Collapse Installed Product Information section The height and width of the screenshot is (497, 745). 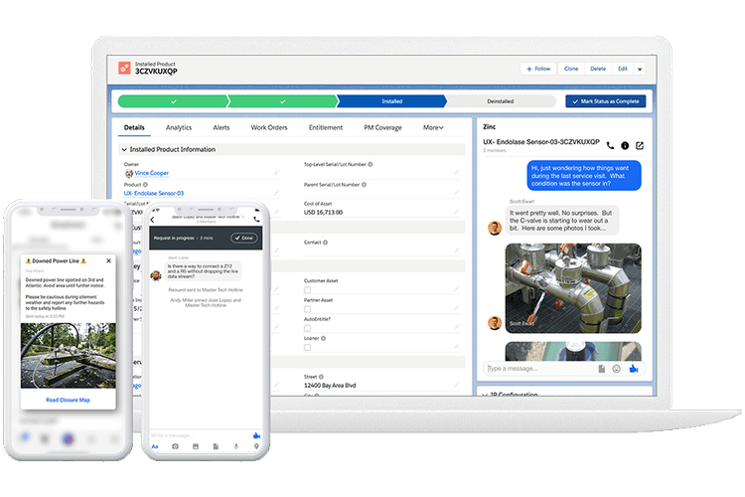(x=122, y=149)
